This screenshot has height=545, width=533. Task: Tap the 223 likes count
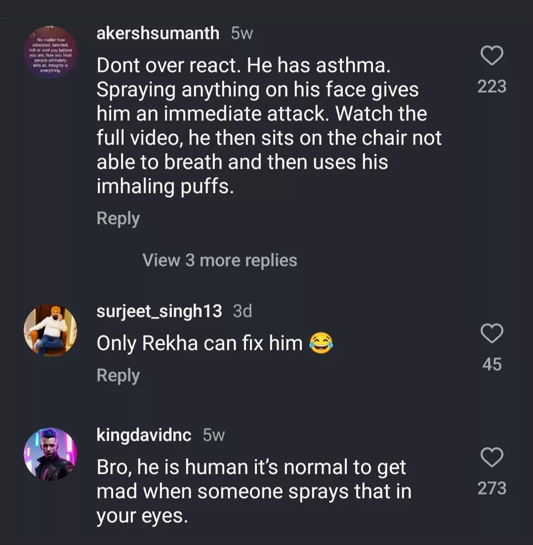point(492,87)
